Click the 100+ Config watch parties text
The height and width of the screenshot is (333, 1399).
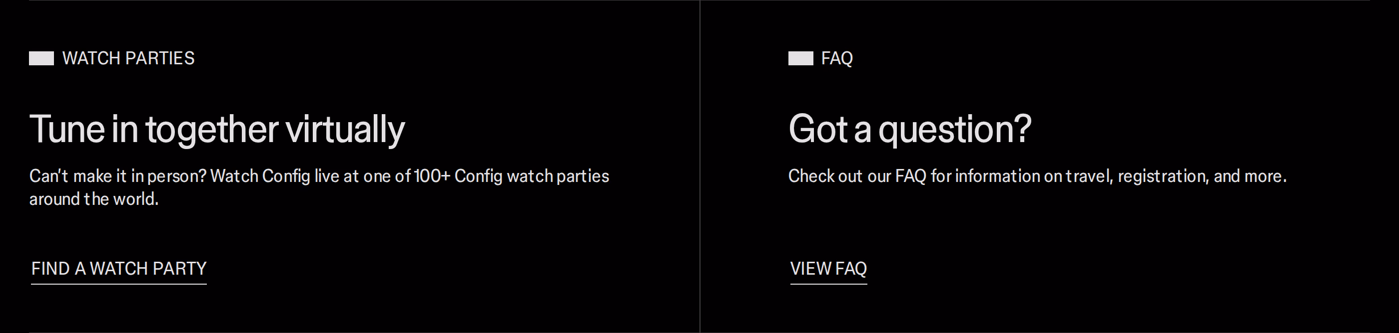coord(512,176)
